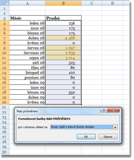The height and width of the screenshot is (160, 134).
Task: Select row header 7
Action: (x=5, y=38)
